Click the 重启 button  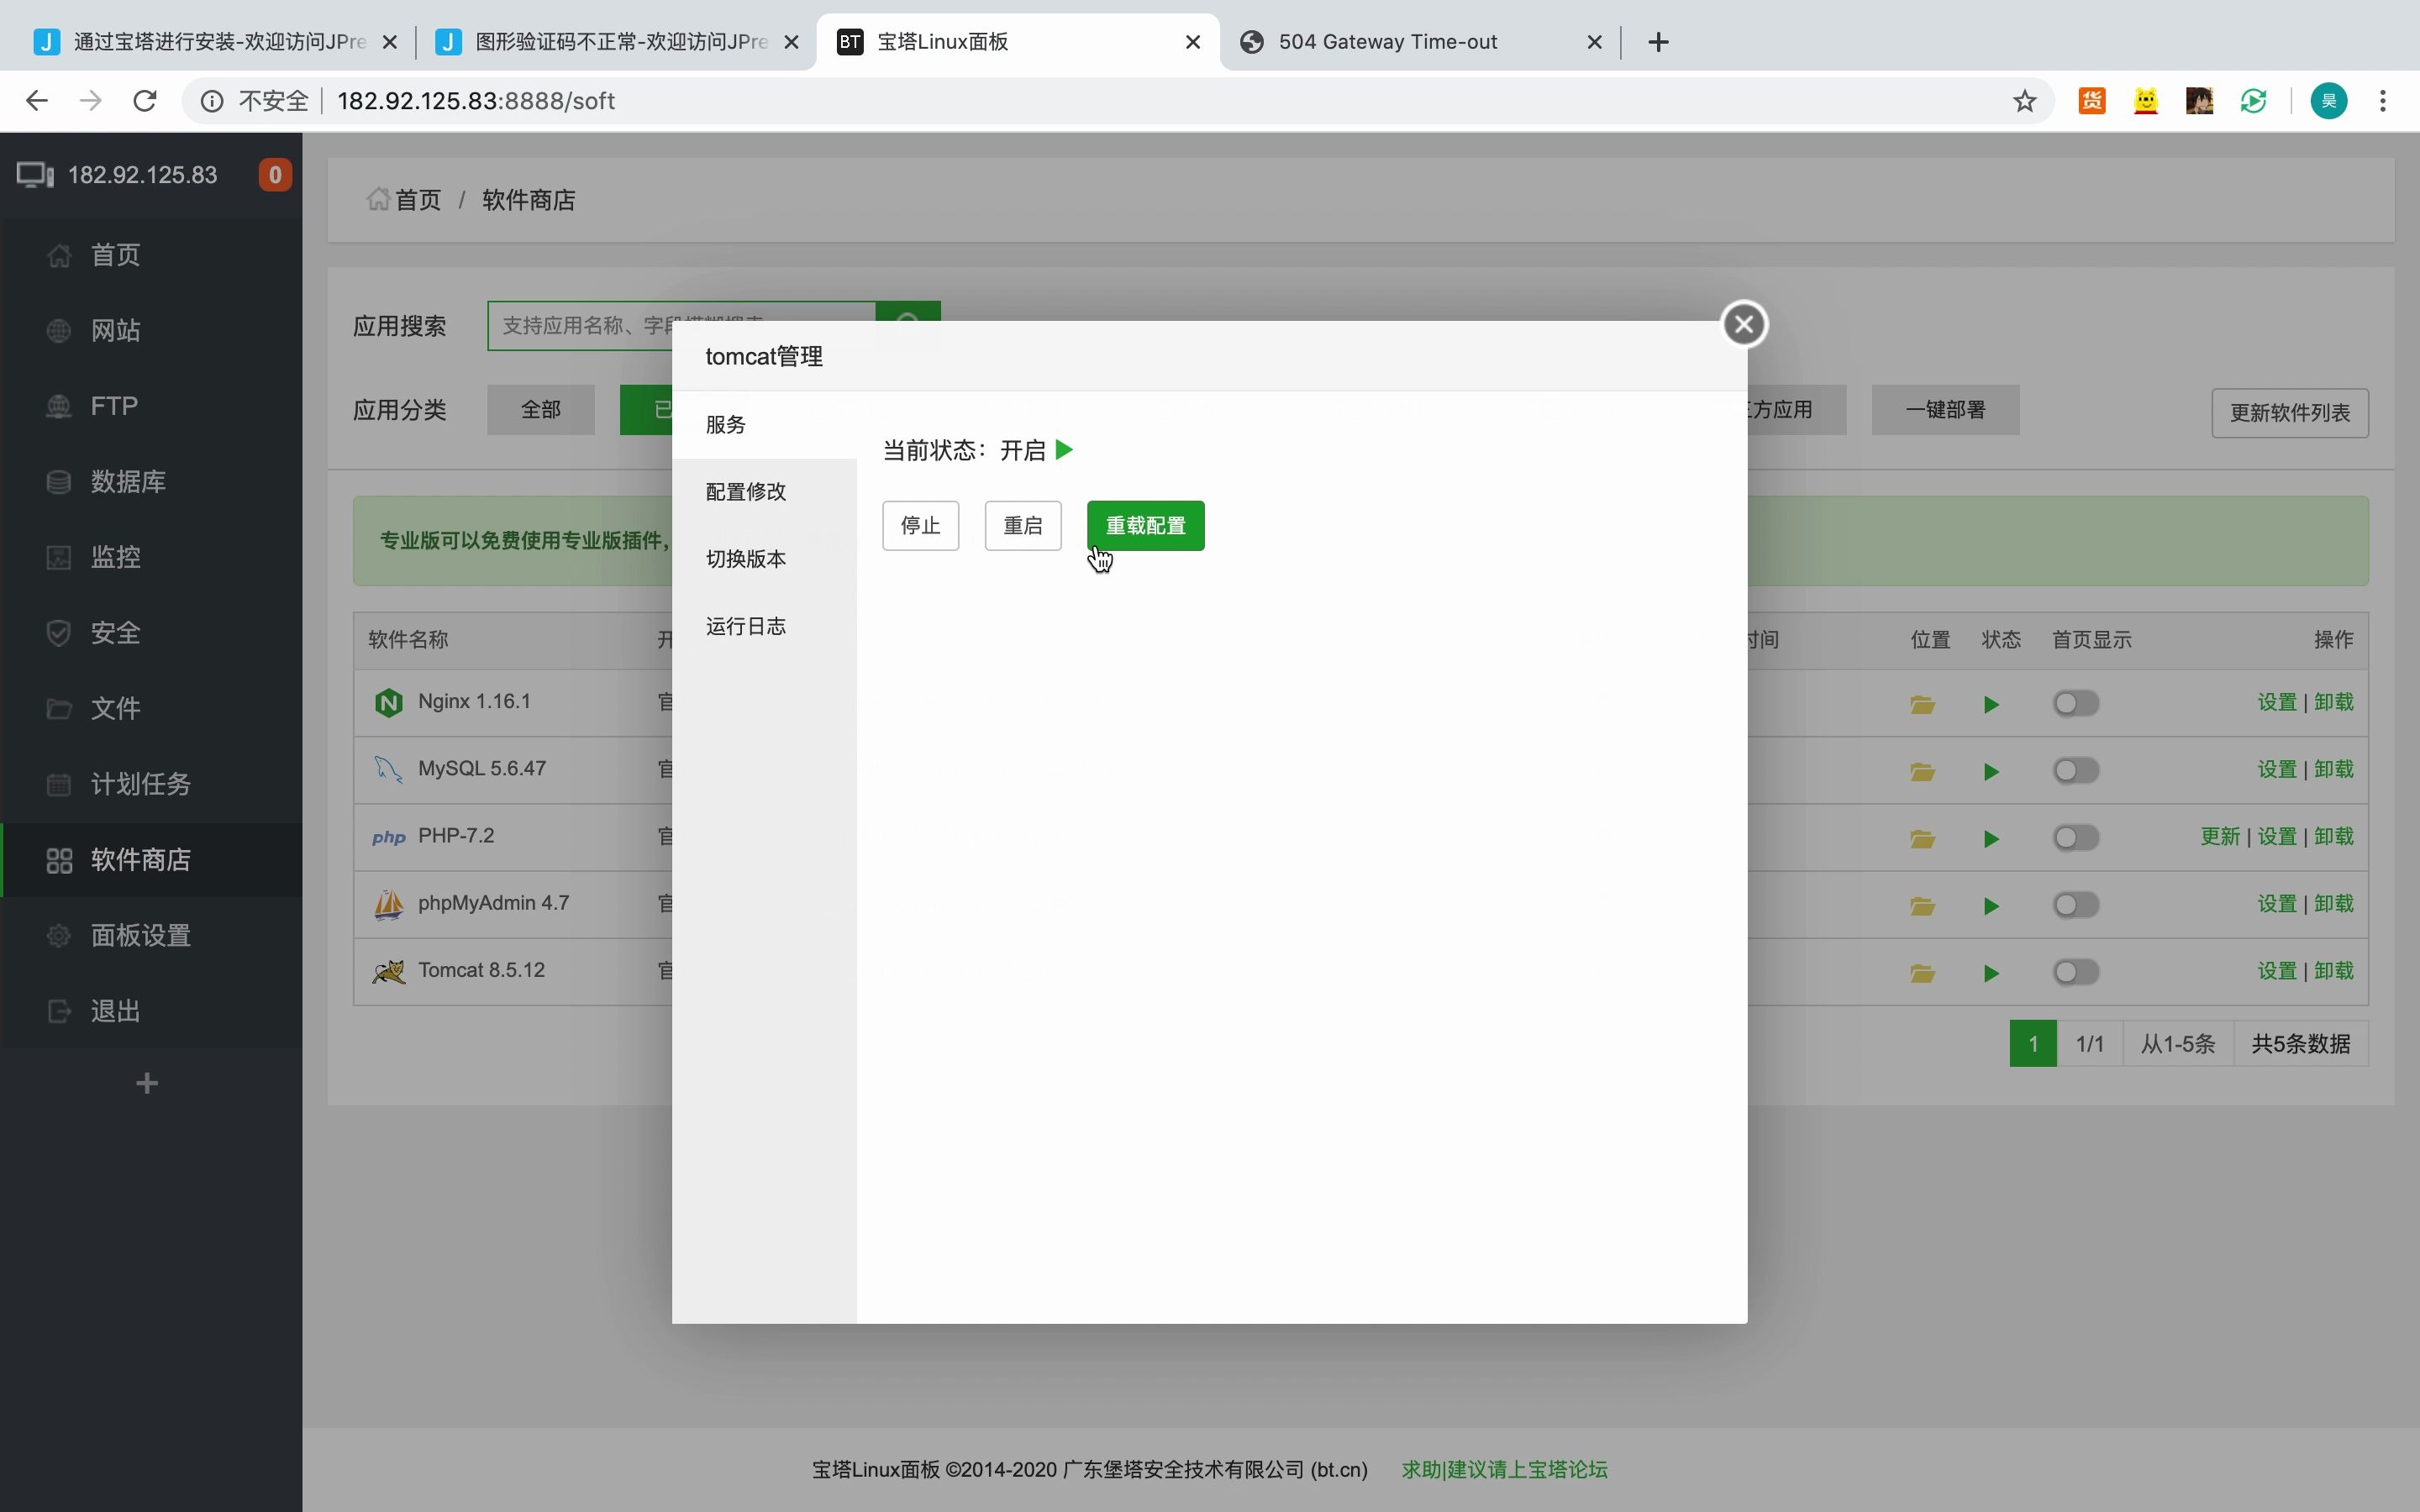click(x=1022, y=525)
